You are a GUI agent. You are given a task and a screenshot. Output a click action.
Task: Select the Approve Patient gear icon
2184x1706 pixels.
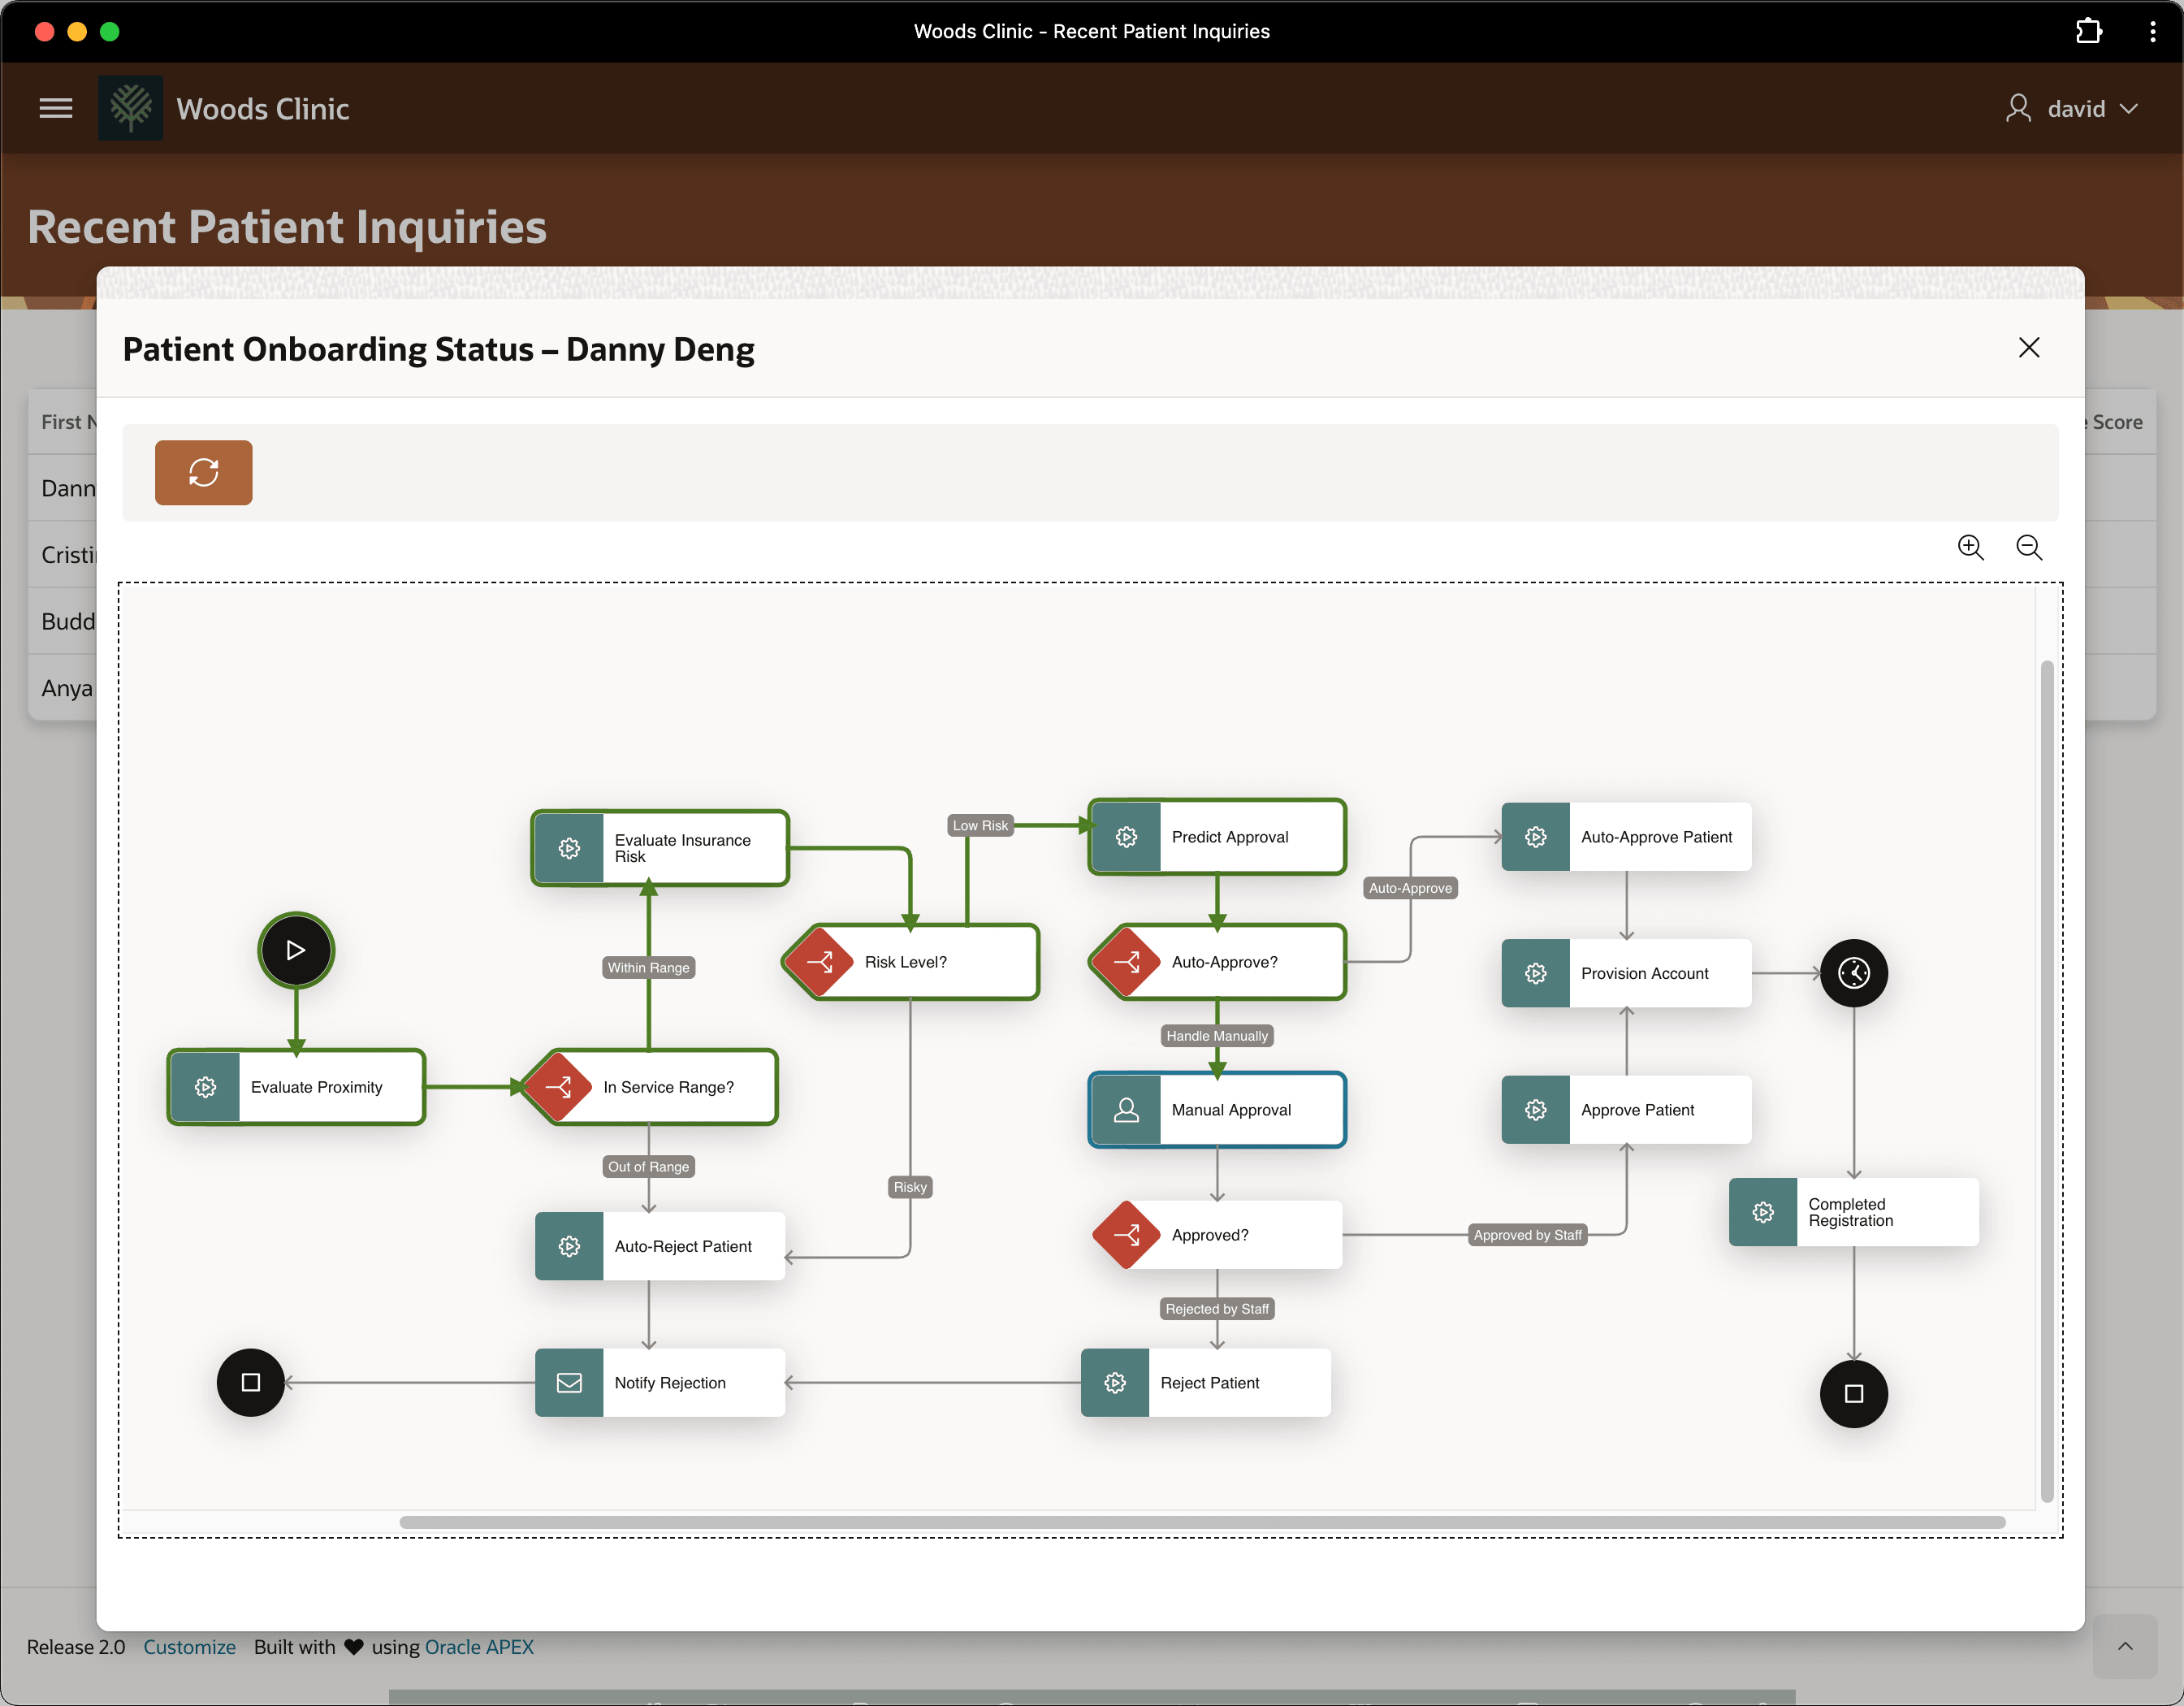(1536, 1110)
